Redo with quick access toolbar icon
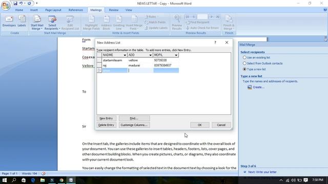Screen dimensions: 328x184 29,4
